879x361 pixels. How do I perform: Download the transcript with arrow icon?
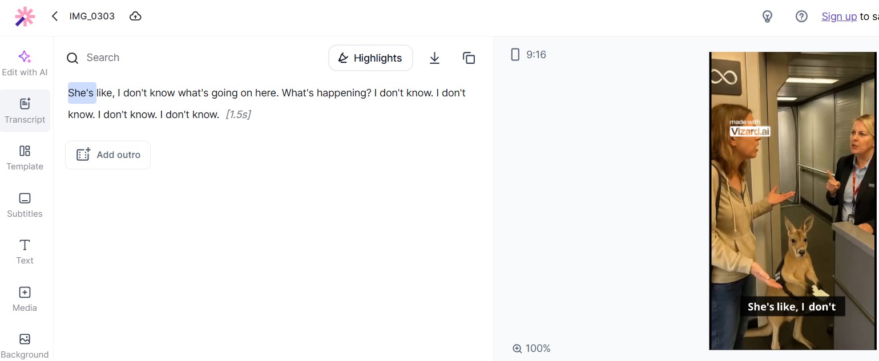[434, 58]
